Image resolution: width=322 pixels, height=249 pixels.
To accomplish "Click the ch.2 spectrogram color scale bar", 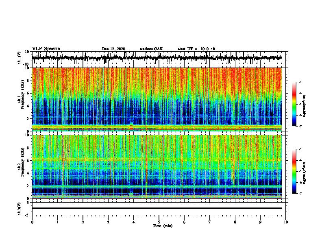I will coord(294,171).
